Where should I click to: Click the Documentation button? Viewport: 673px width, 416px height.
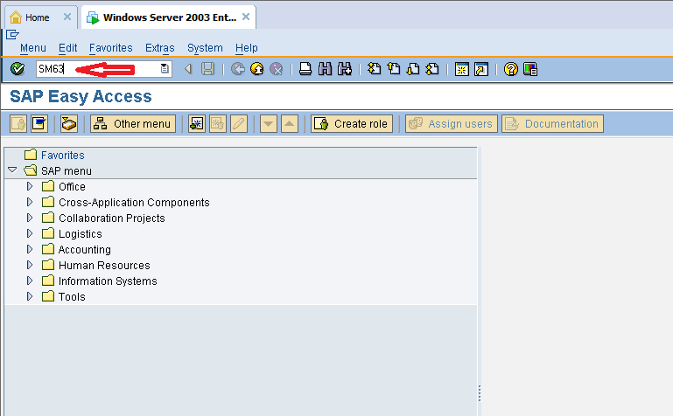[x=552, y=124]
